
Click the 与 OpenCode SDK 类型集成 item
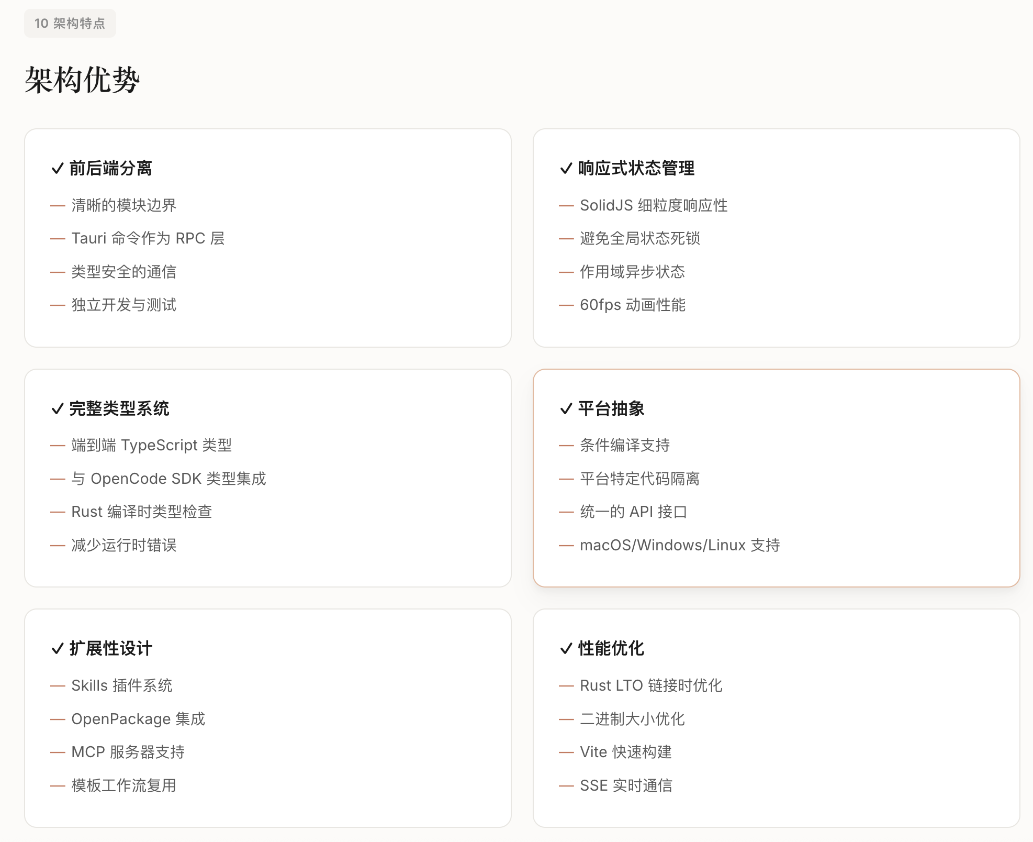(169, 479)
